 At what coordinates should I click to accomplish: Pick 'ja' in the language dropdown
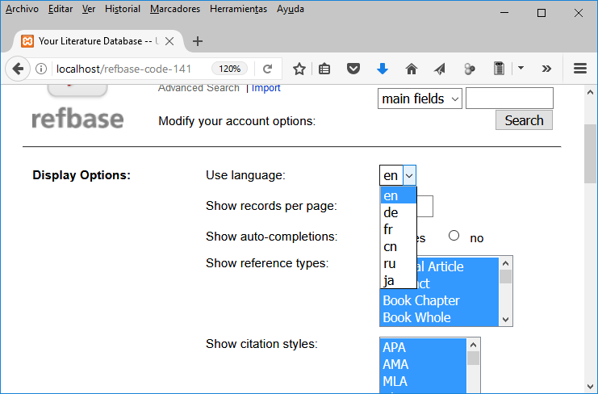(390, 280)
